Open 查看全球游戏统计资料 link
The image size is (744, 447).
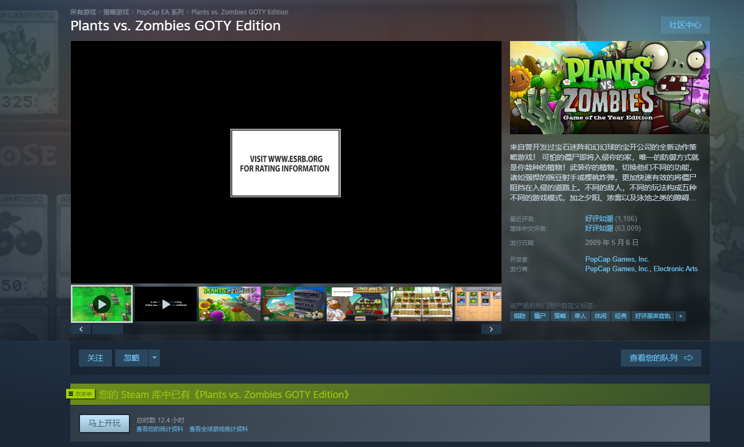click(x=219, y=429)
